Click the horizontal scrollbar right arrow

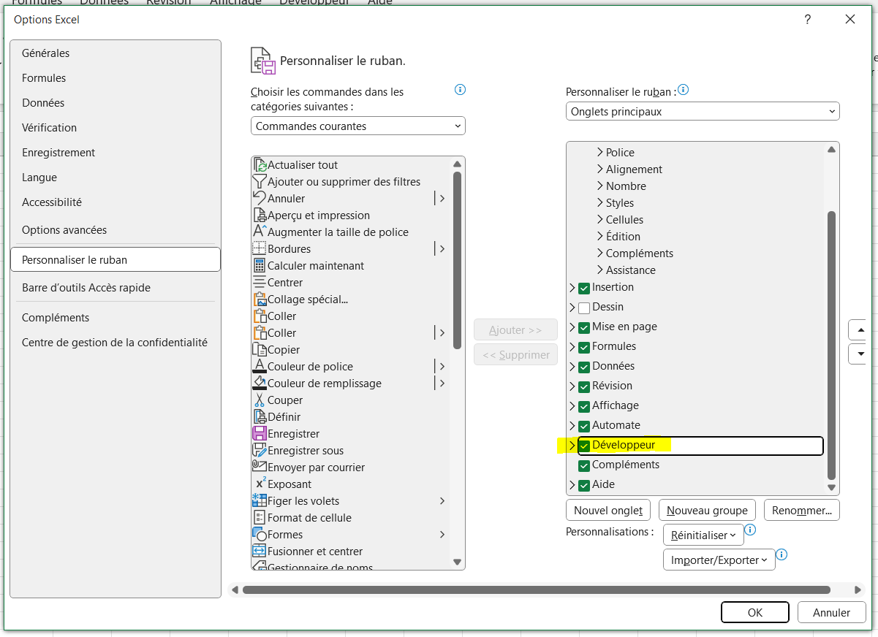pyautogui.click(x=858, y=590)
